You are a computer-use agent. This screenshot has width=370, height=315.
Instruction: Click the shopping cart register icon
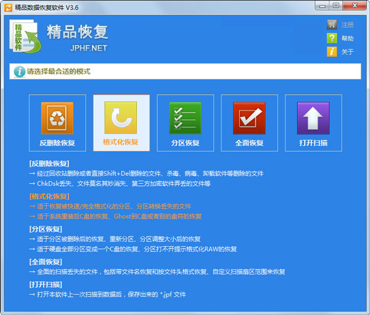tap(332, 25)
